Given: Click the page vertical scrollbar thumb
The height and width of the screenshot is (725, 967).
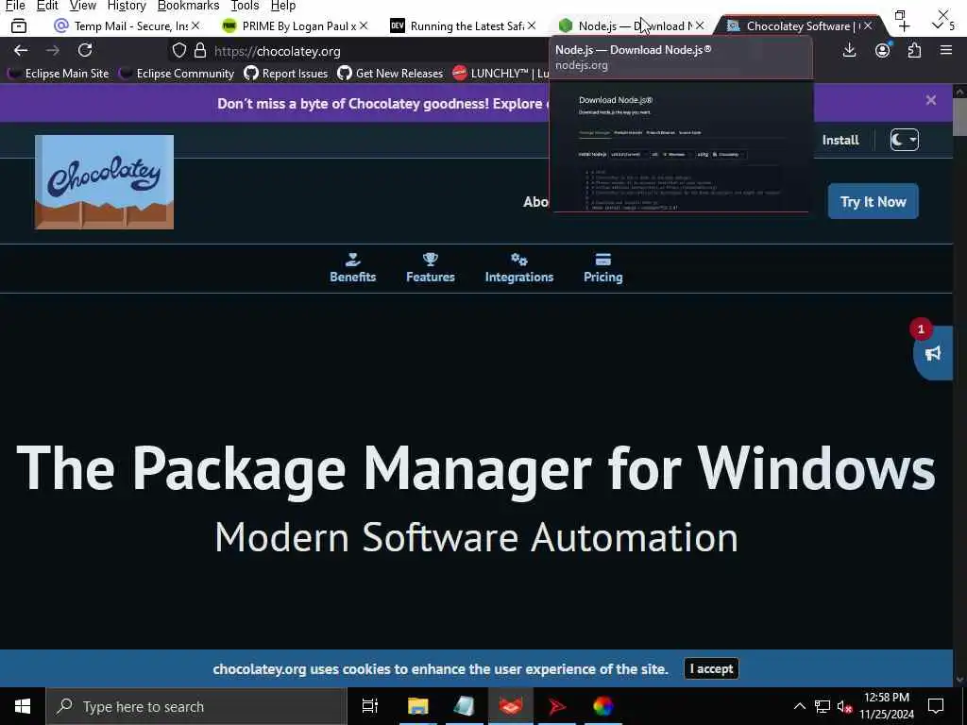Looking at the screenshot, I should click(x=959, y=116).
